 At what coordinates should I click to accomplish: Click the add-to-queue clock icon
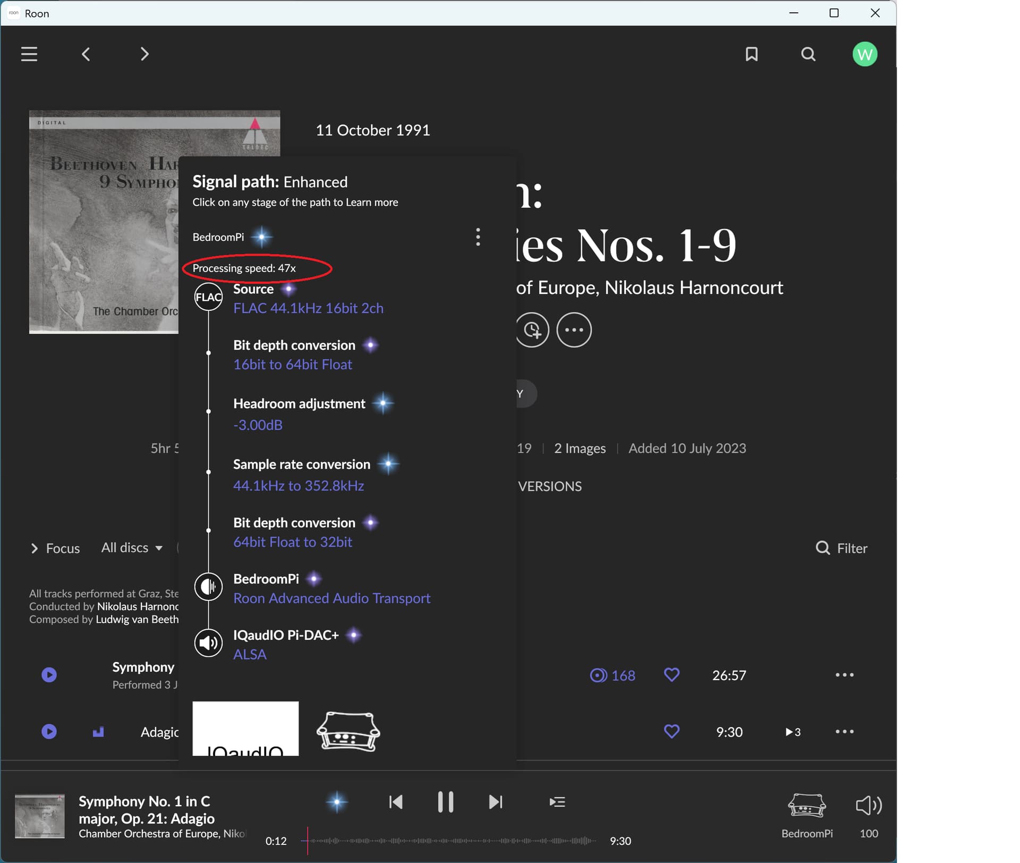532,330
